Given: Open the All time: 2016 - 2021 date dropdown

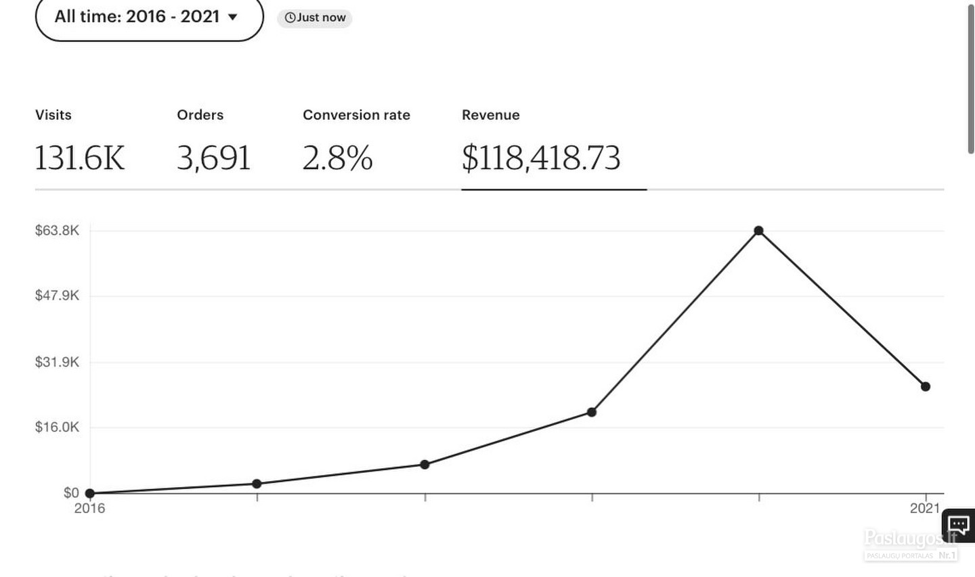Looking at the screenshot, I should [x=149, y=17].
